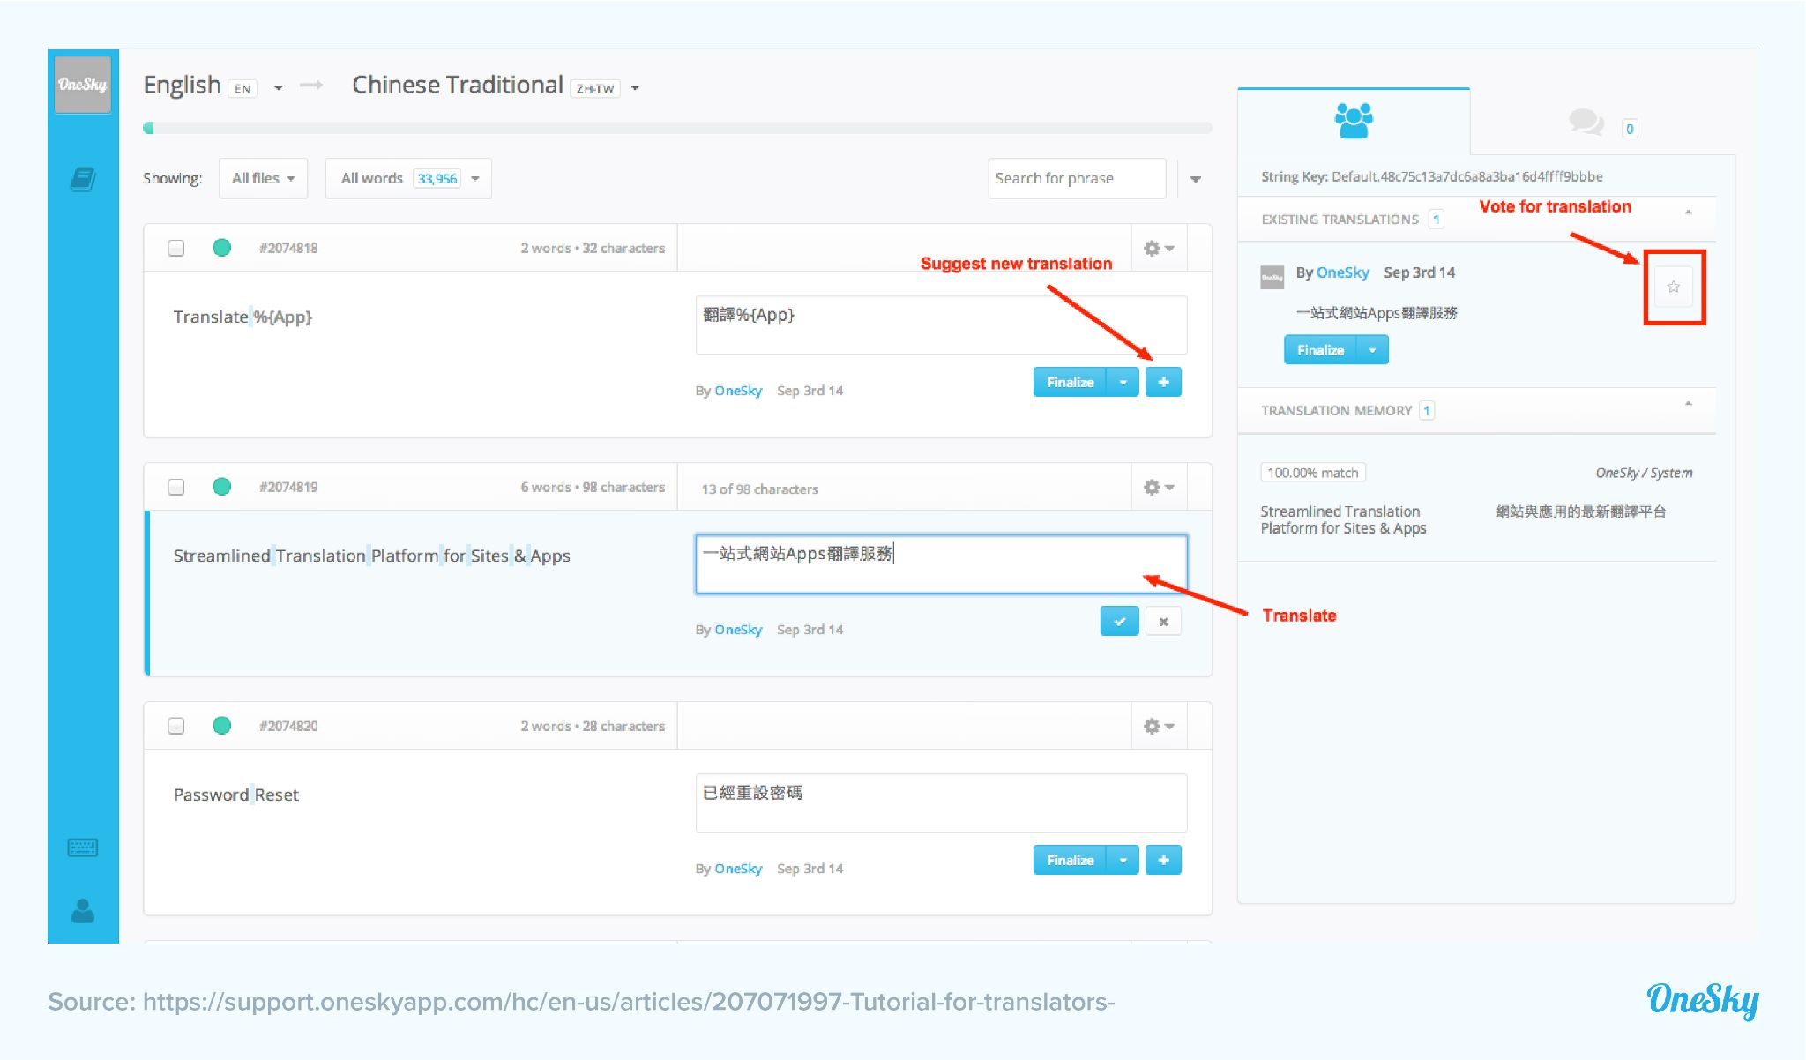1806x1060 pixels.
Task: Click the 100.00% match badge
Action: 1313,473
